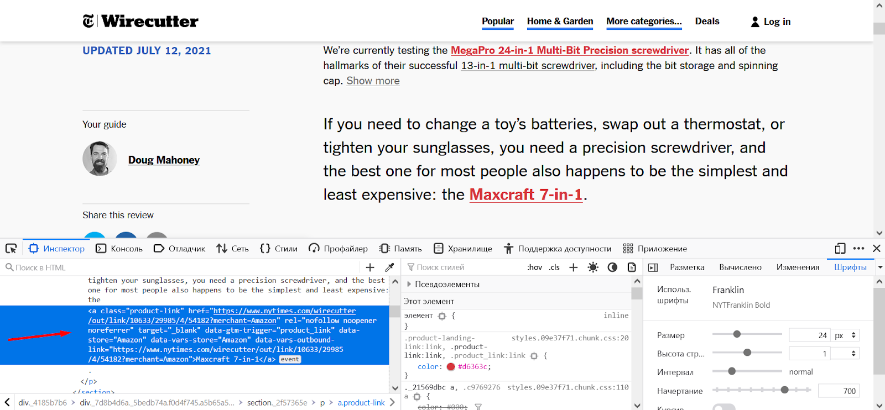Switch to the Сеть network tab
885x410 pixels.
[x=233, y=249]
